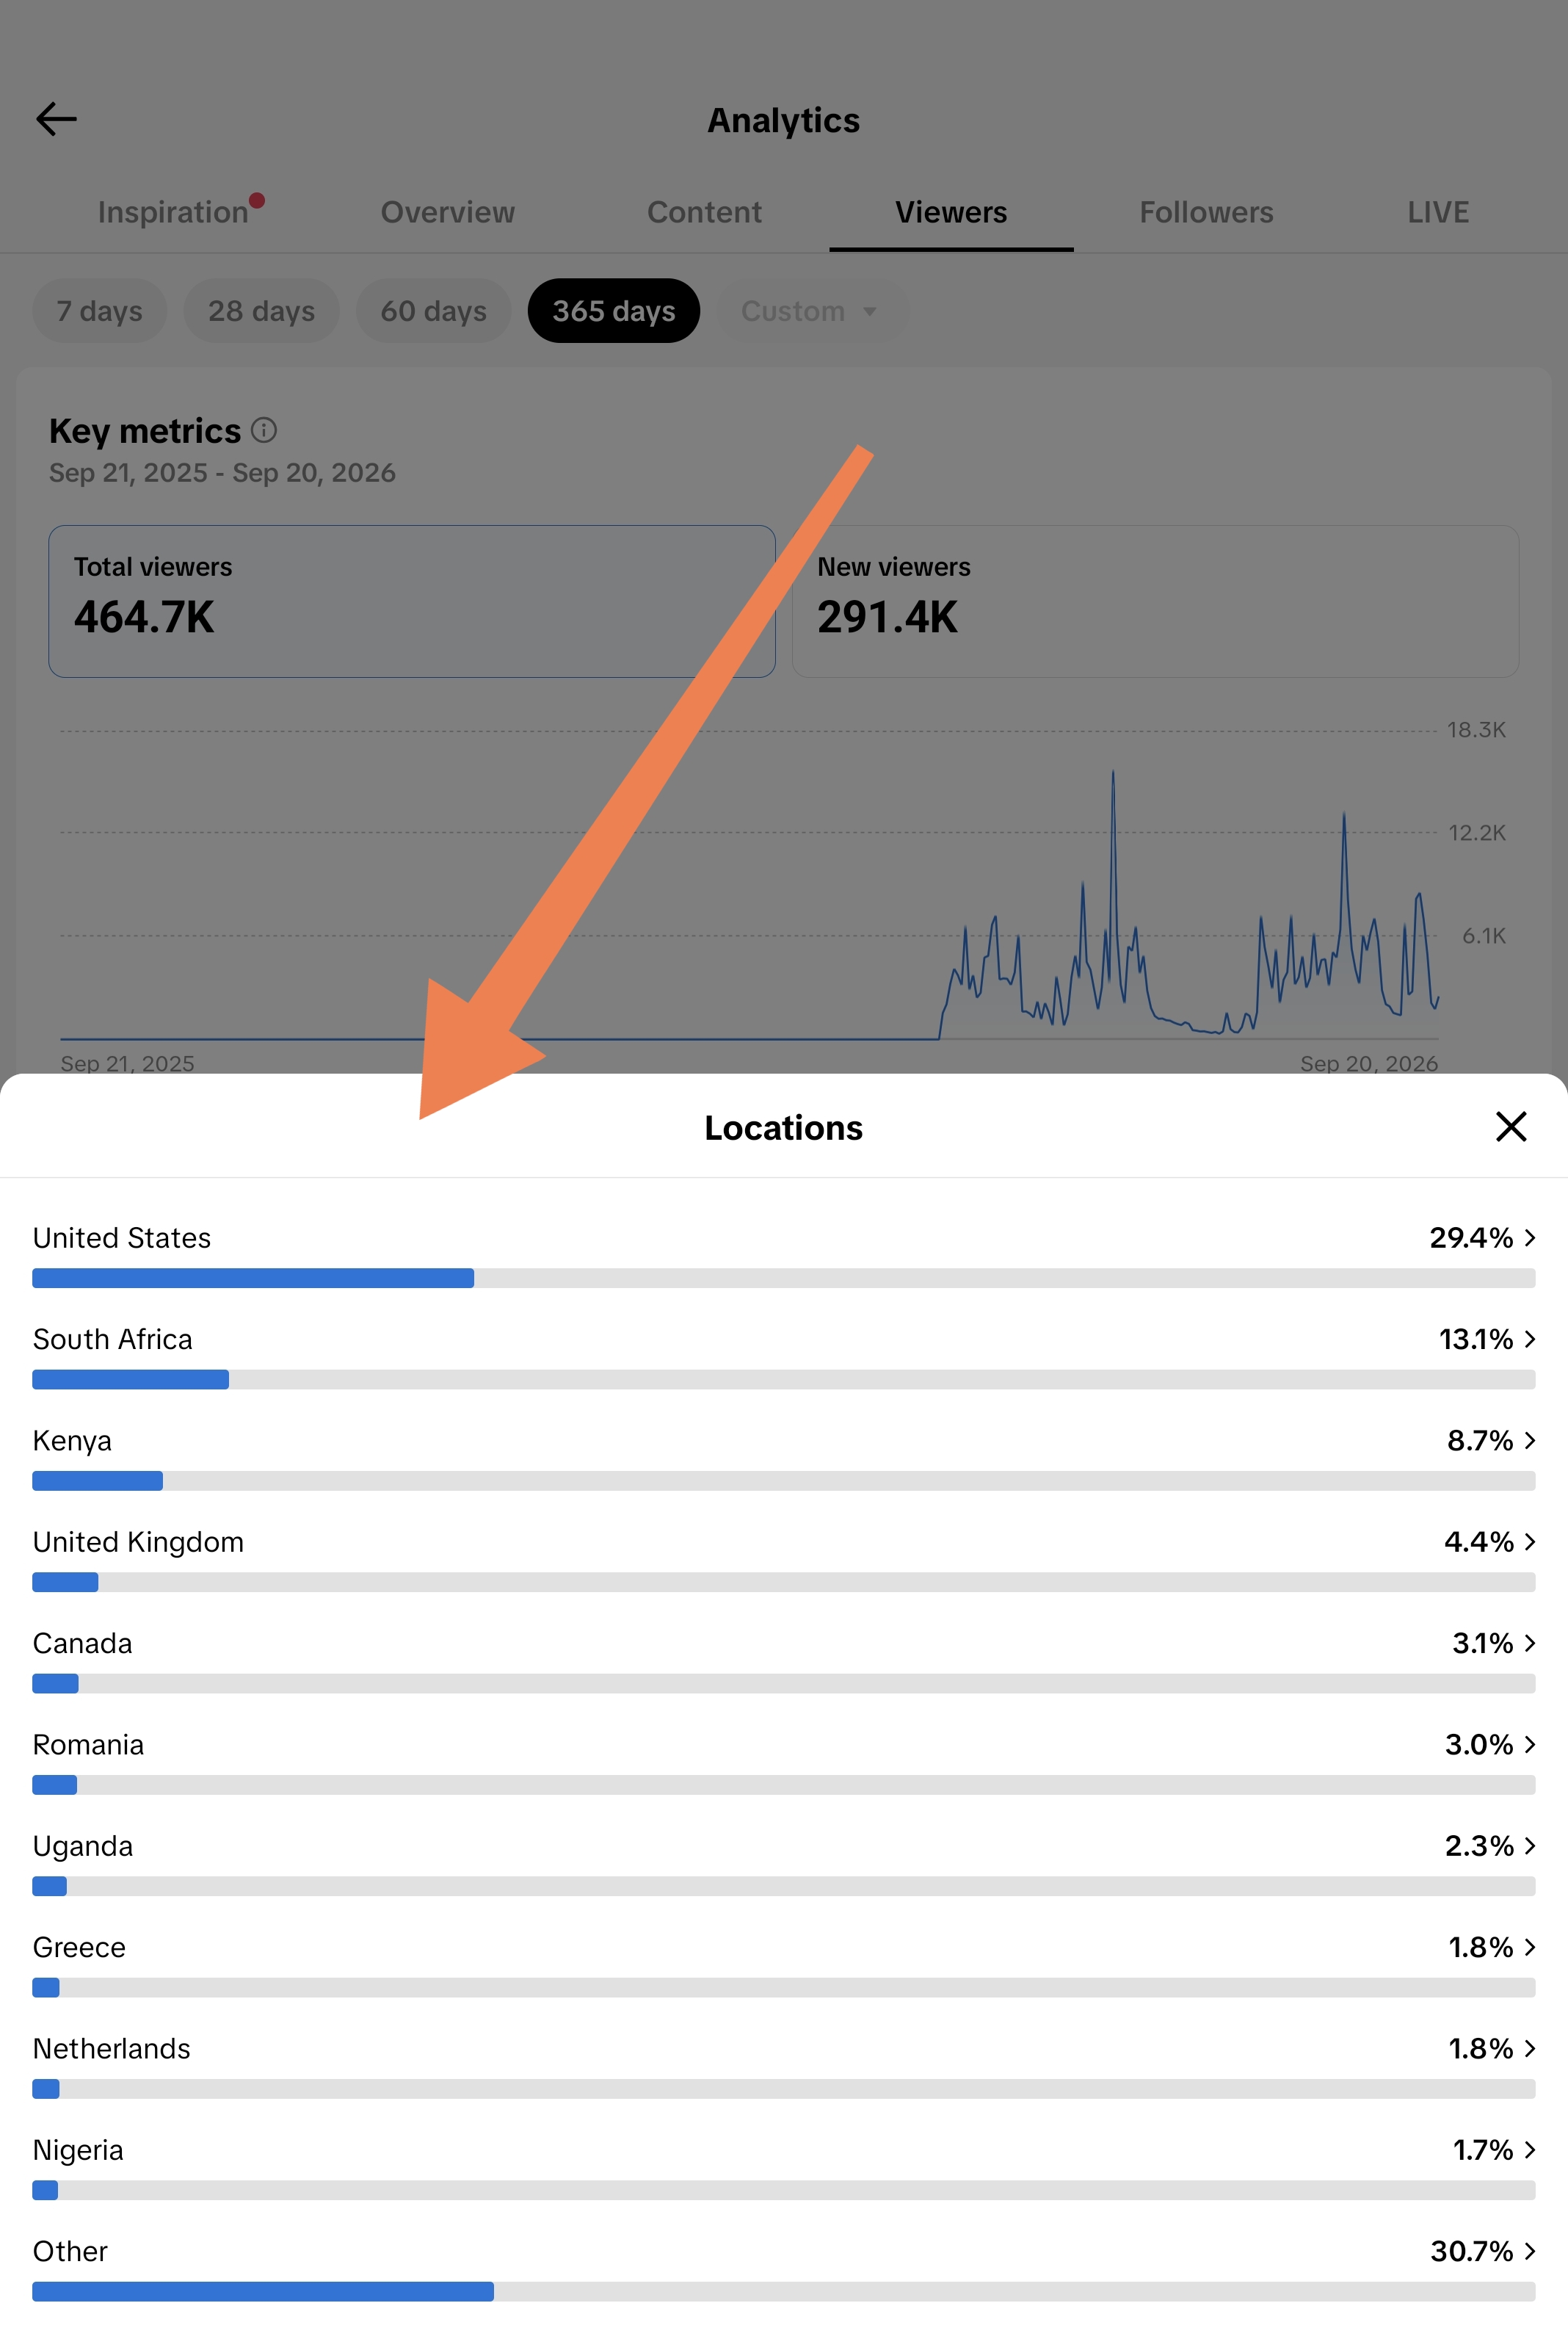The image size is (1568, 2350).
Task: Go back using the arrow icon
Action: click(x=56, y=119)
